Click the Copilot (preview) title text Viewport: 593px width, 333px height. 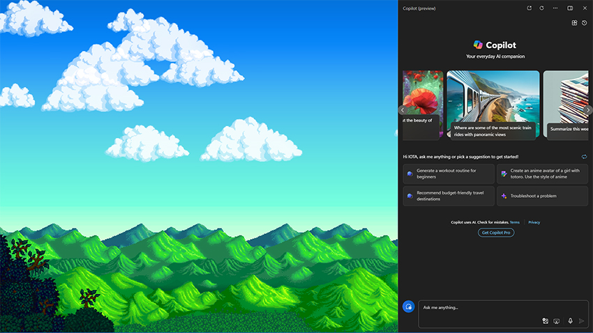419,8
